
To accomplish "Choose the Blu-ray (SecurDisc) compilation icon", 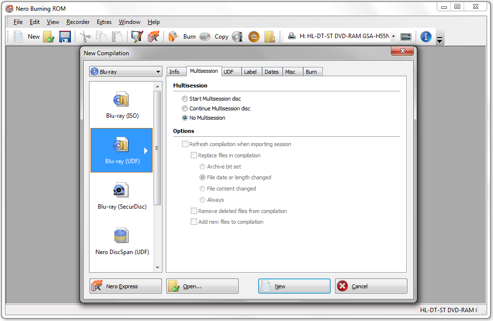I will (x=121, y=195).
